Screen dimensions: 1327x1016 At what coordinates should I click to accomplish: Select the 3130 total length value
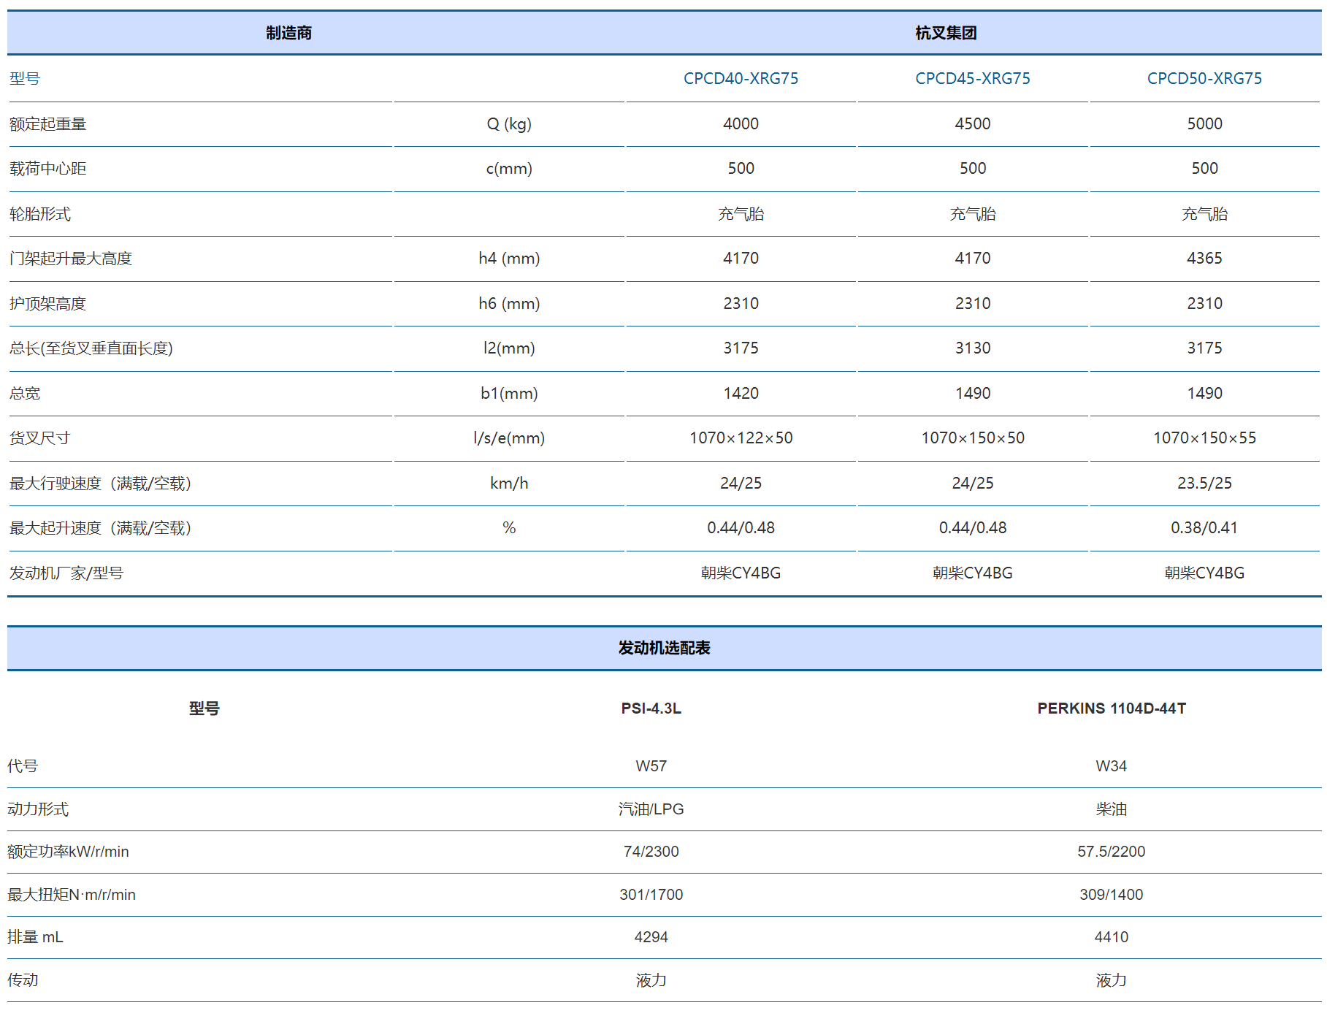(973, 348)
